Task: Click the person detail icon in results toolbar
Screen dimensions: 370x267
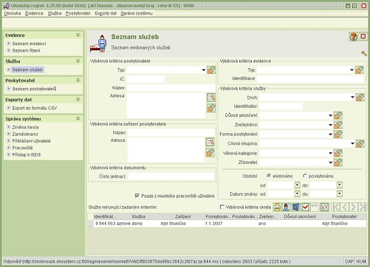Action: click(x=287, y=207)
